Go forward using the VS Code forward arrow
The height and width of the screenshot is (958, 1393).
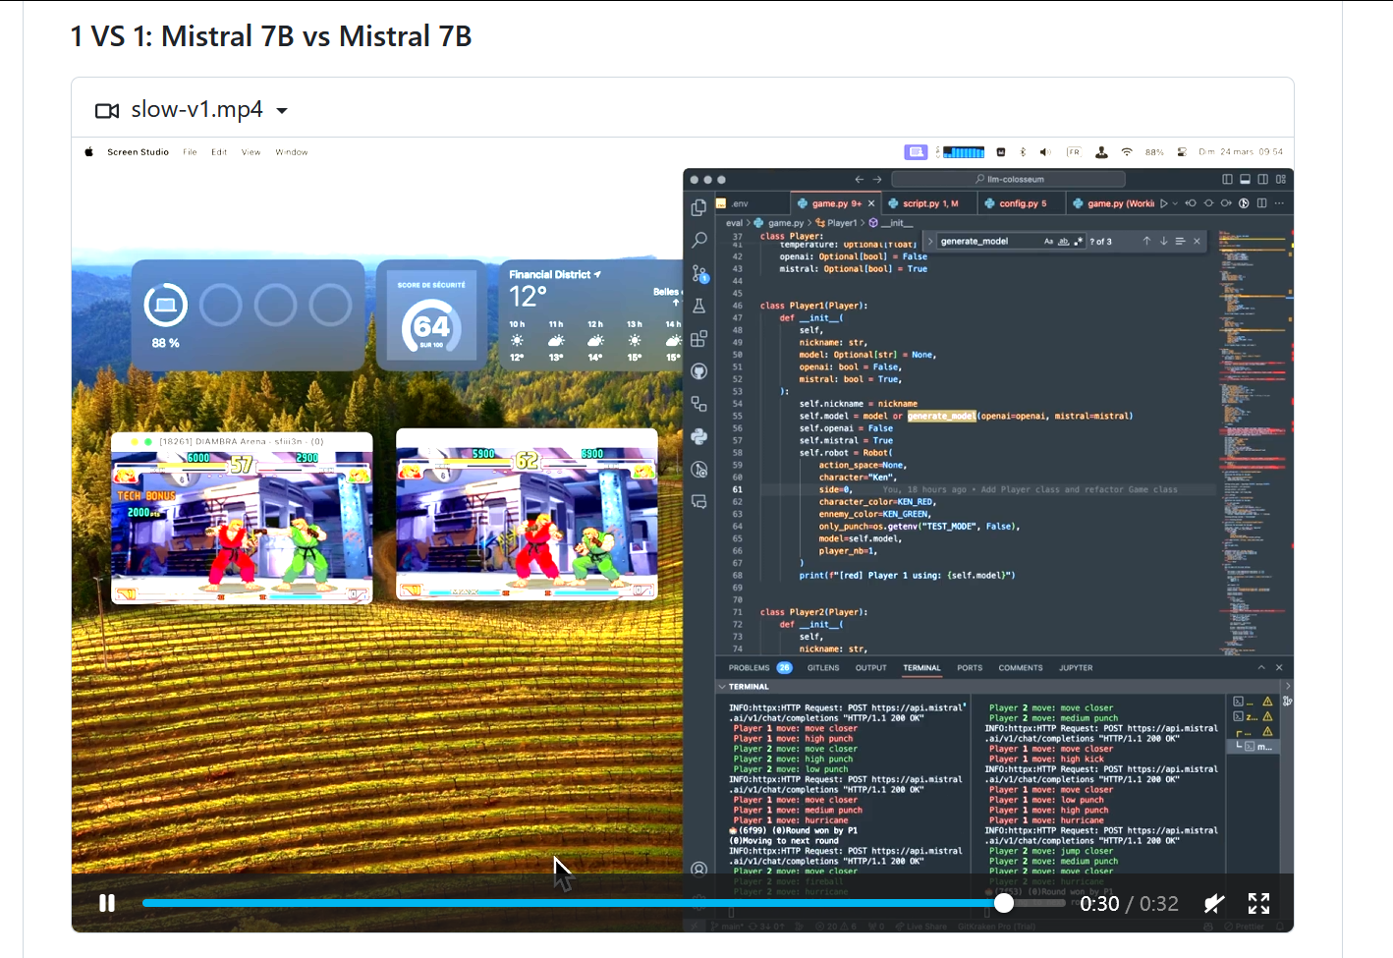point(877,179)
